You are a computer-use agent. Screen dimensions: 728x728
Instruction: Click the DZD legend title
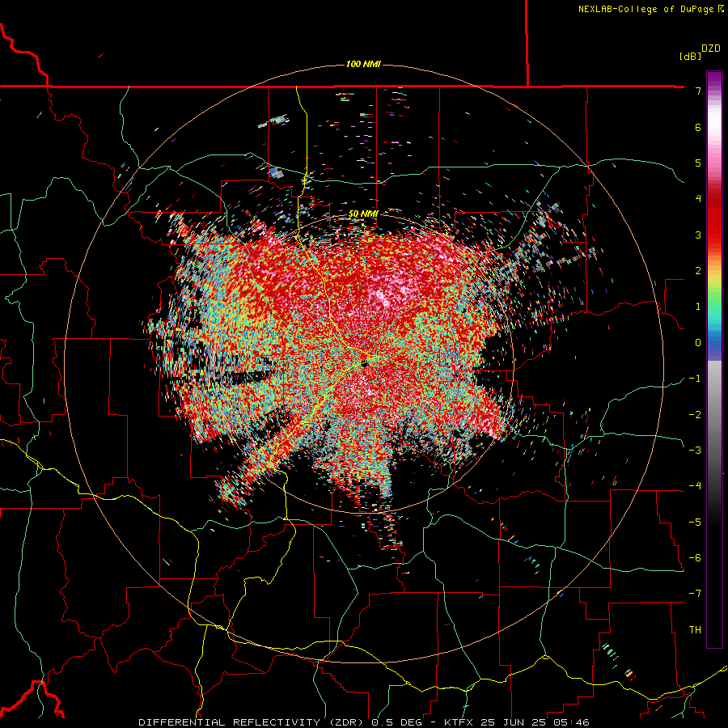pos(711,49)
